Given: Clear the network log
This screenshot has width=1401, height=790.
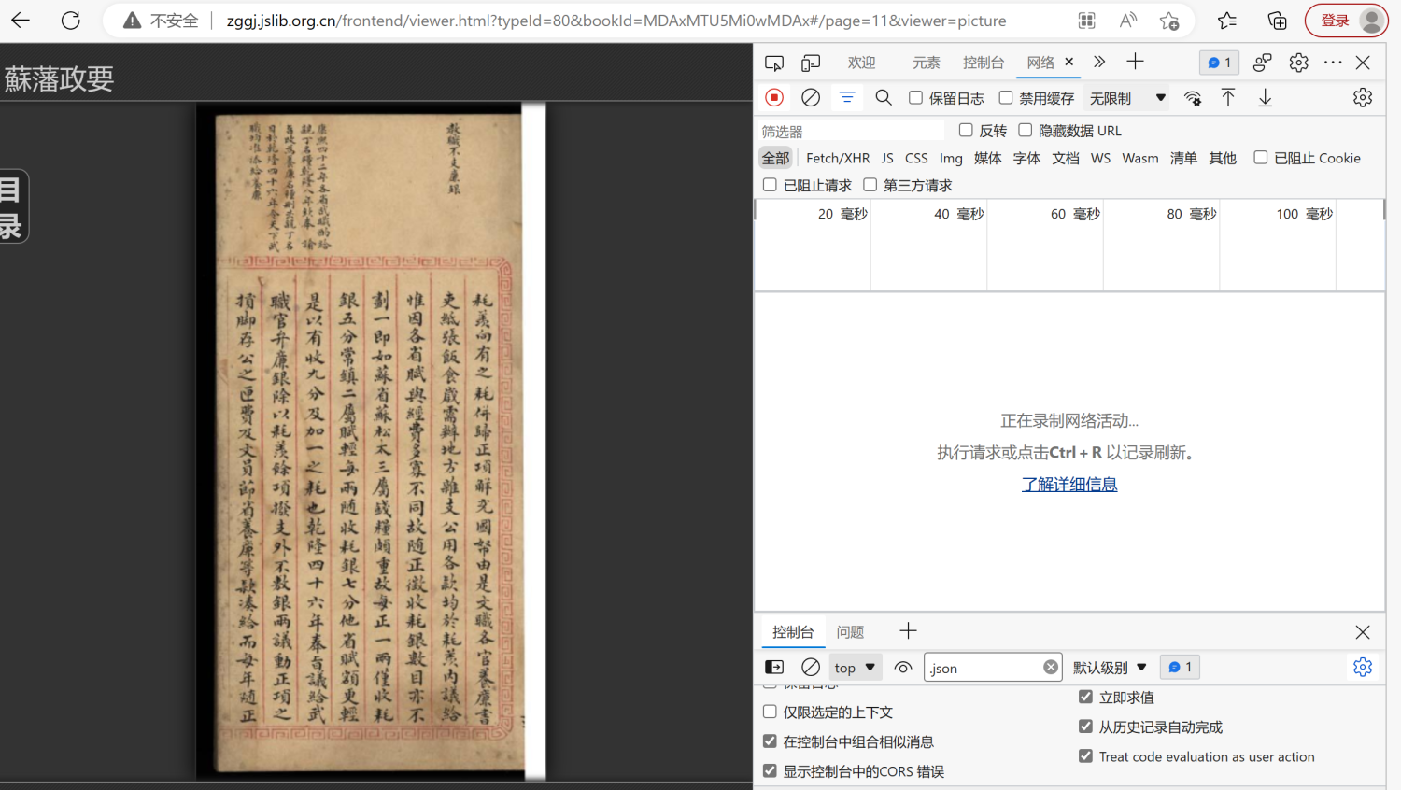Looking at the screenshot, I should (811, 97).
